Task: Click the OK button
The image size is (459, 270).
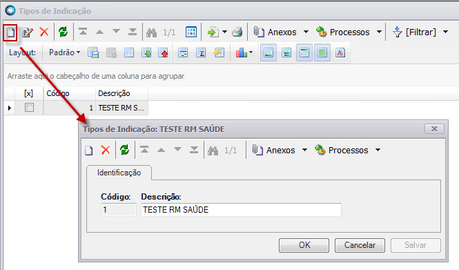Action: (x=304, y=245)
